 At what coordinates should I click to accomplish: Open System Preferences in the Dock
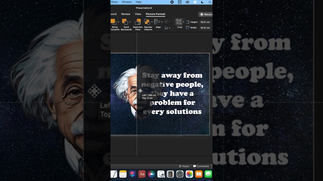click(180, 174)
